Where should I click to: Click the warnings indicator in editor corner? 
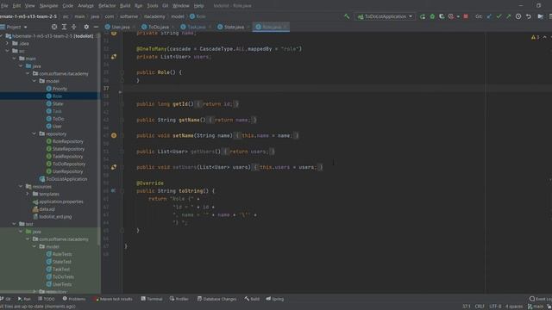click(536, 37)
